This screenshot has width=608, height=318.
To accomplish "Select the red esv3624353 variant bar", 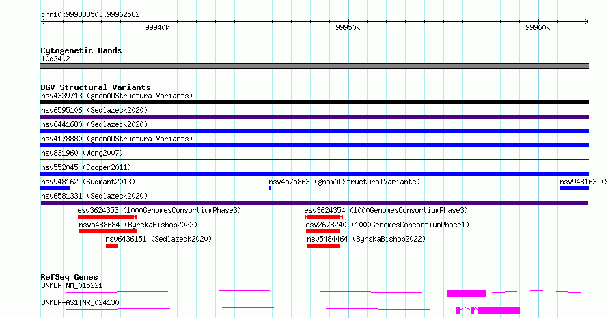I will (107, 217).
